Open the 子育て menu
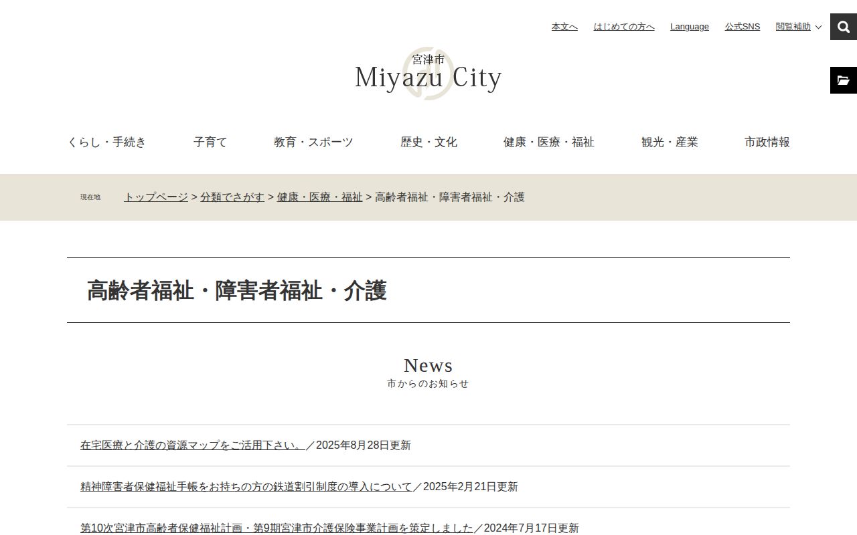Image resolution: width=857 pixels, height=535 pixels. (211, 142)
